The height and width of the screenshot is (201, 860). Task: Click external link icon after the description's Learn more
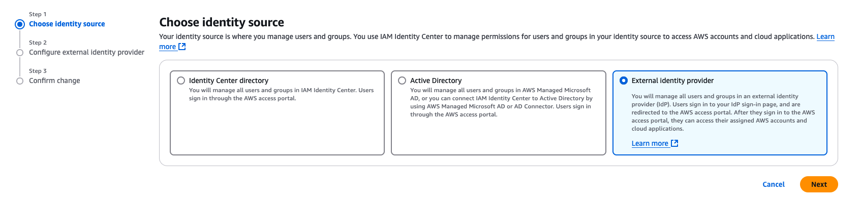point(182,47)
